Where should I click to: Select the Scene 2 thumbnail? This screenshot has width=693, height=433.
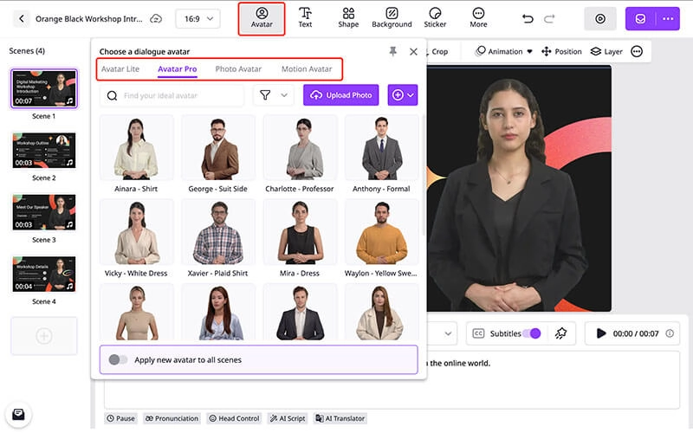(44, 150)
